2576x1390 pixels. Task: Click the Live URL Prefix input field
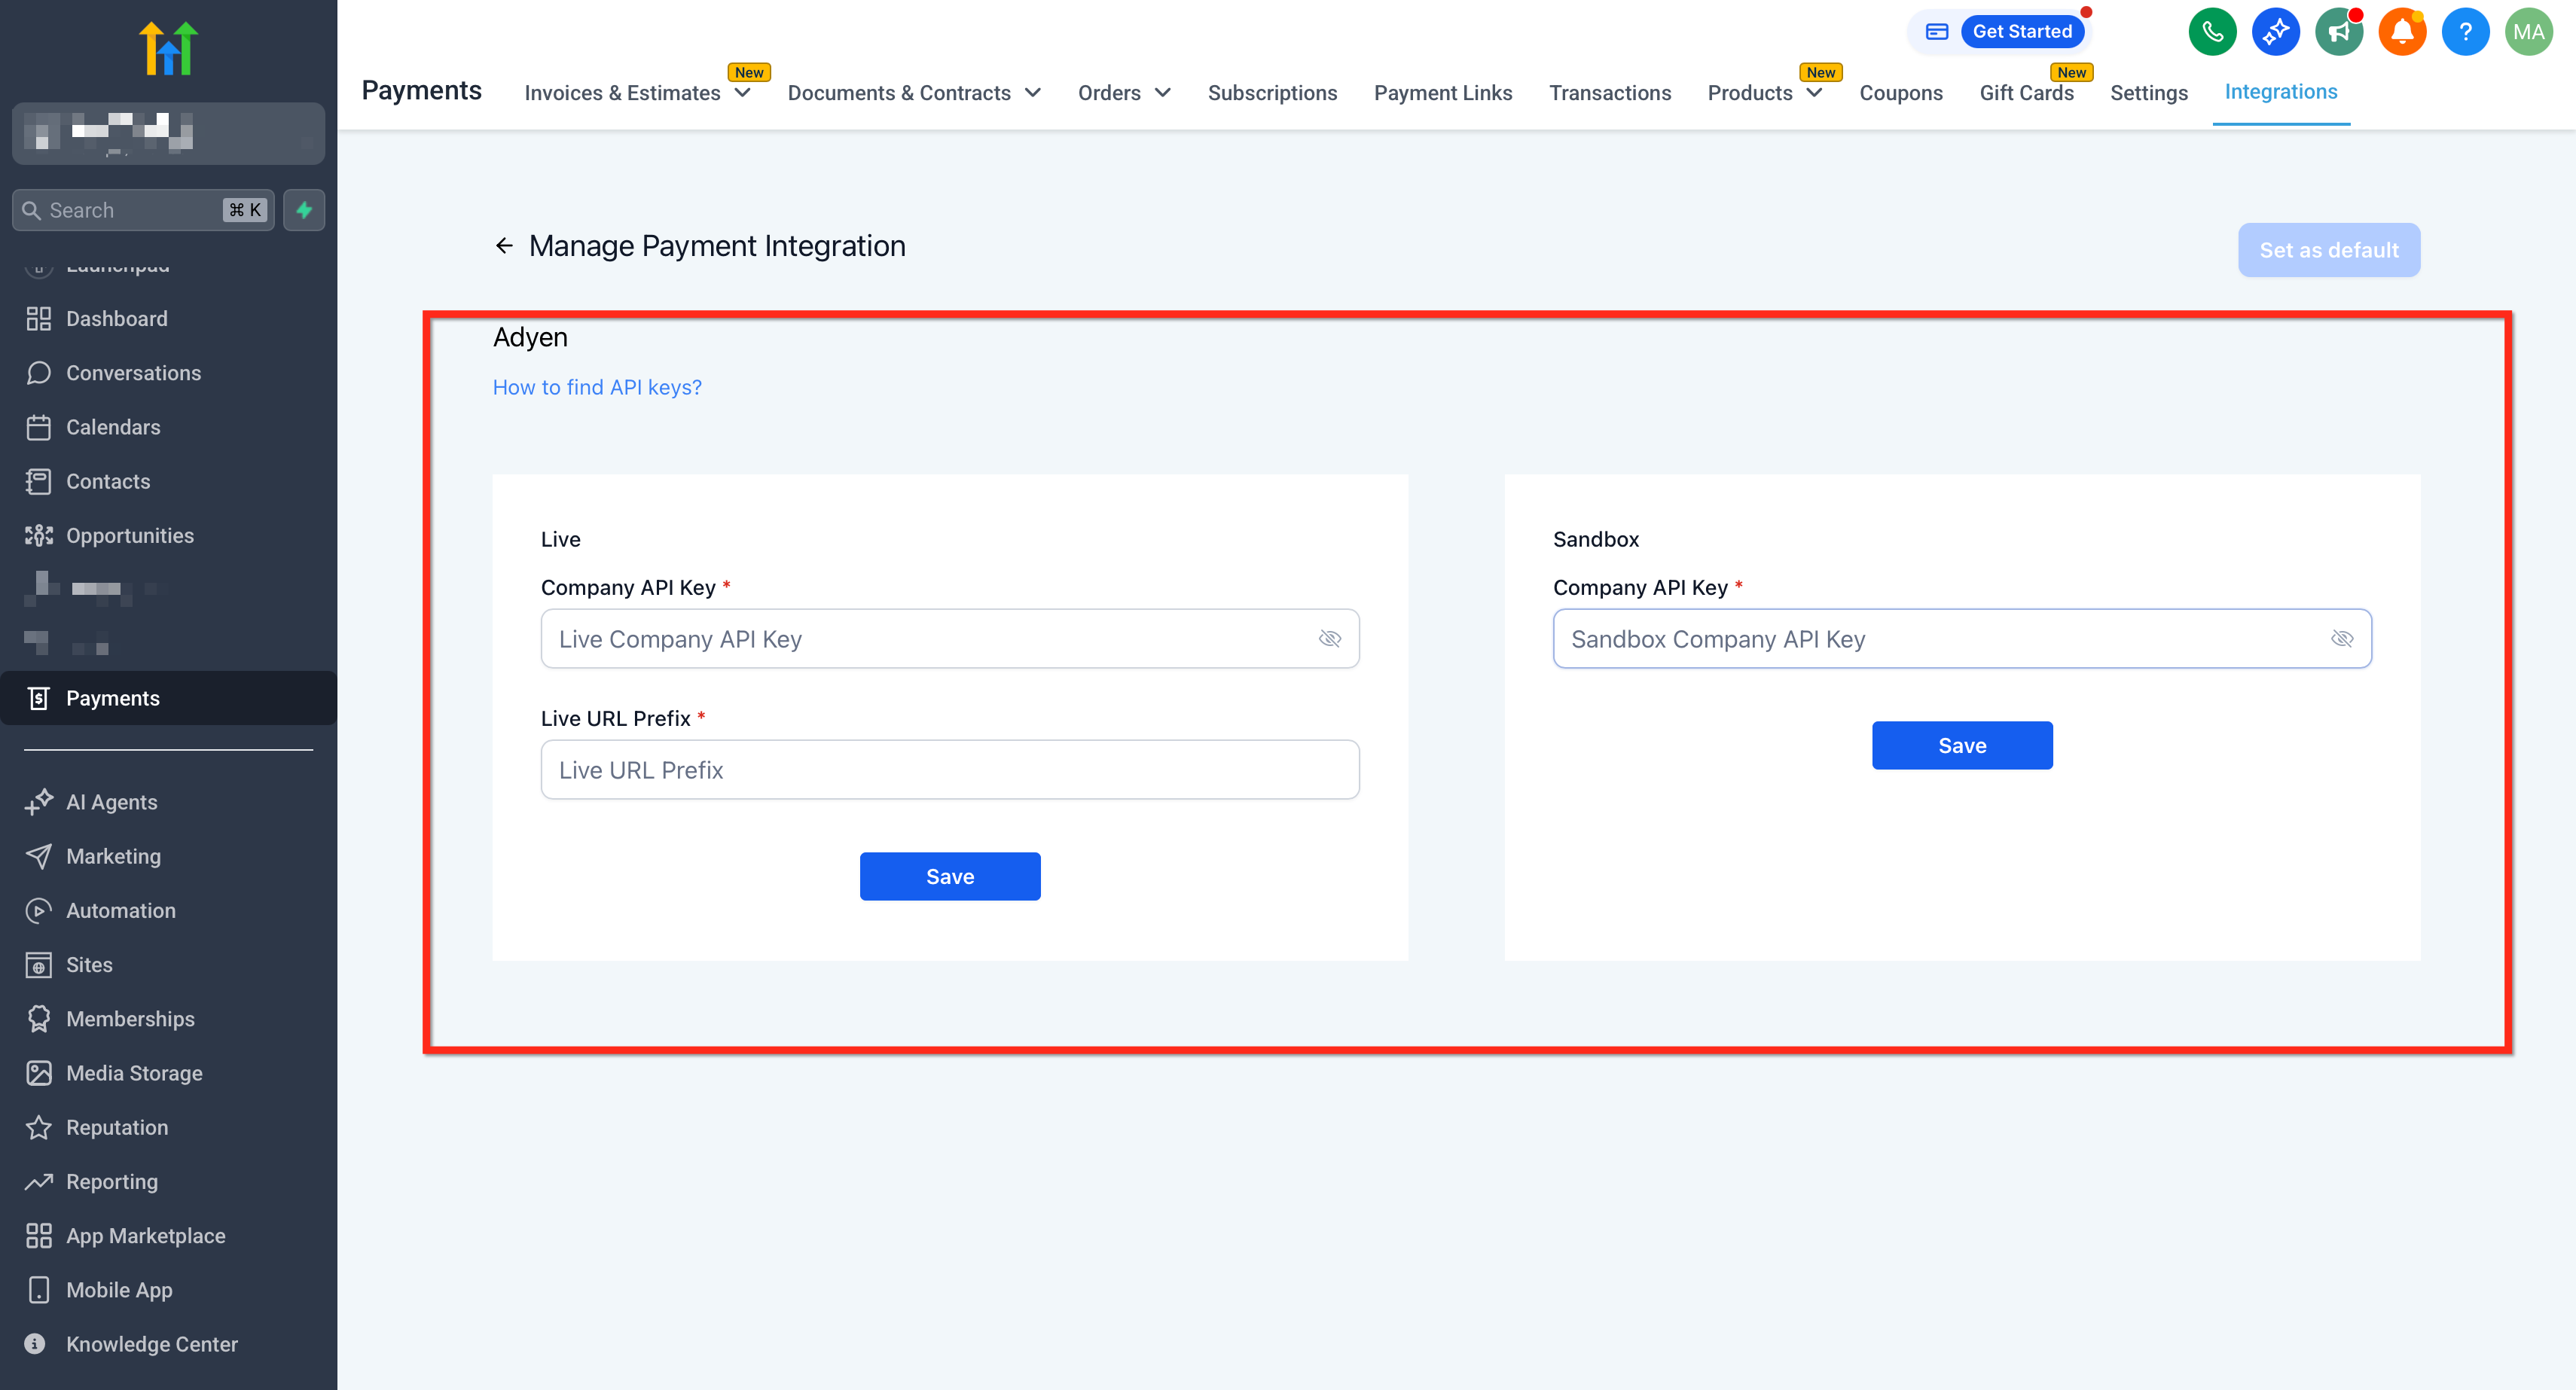tap(949, 770)
